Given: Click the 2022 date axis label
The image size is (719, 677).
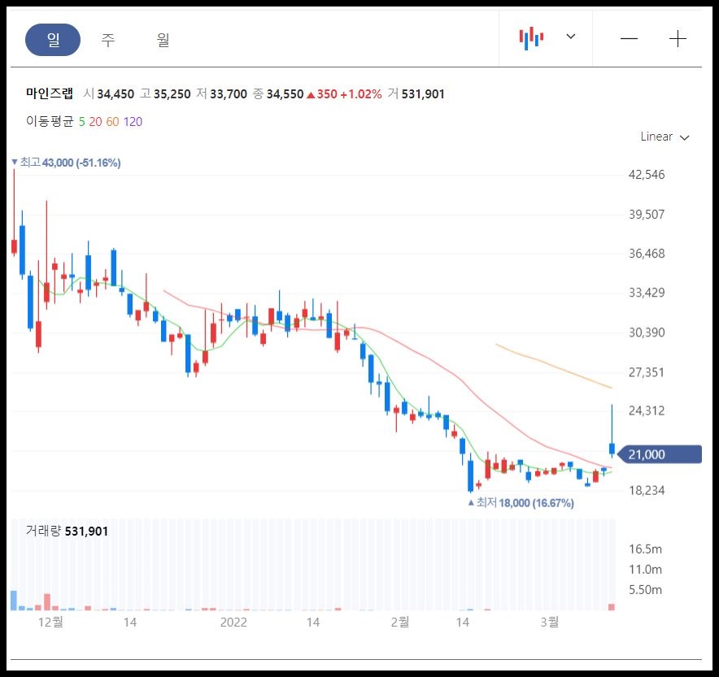Looking at the screenshot, I should pos(233,622).
